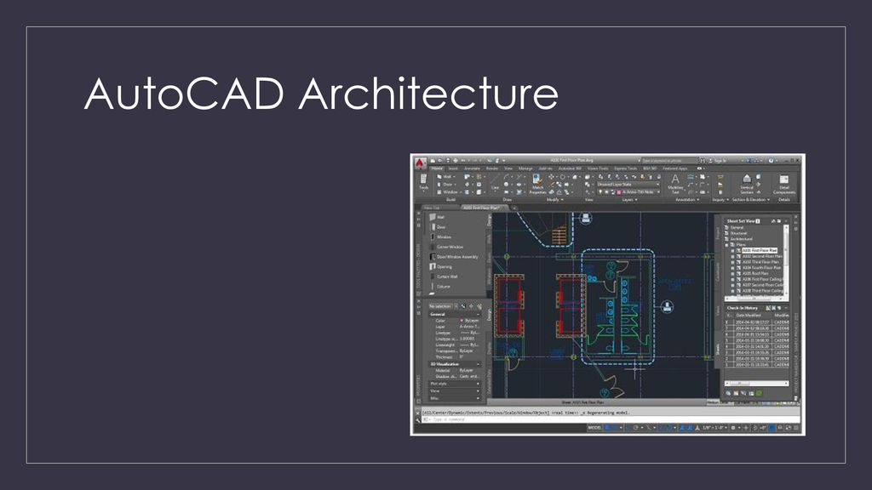Switch to the Annotate ribbon tab
The image size is (872, 490).
(x=472, y=168)
